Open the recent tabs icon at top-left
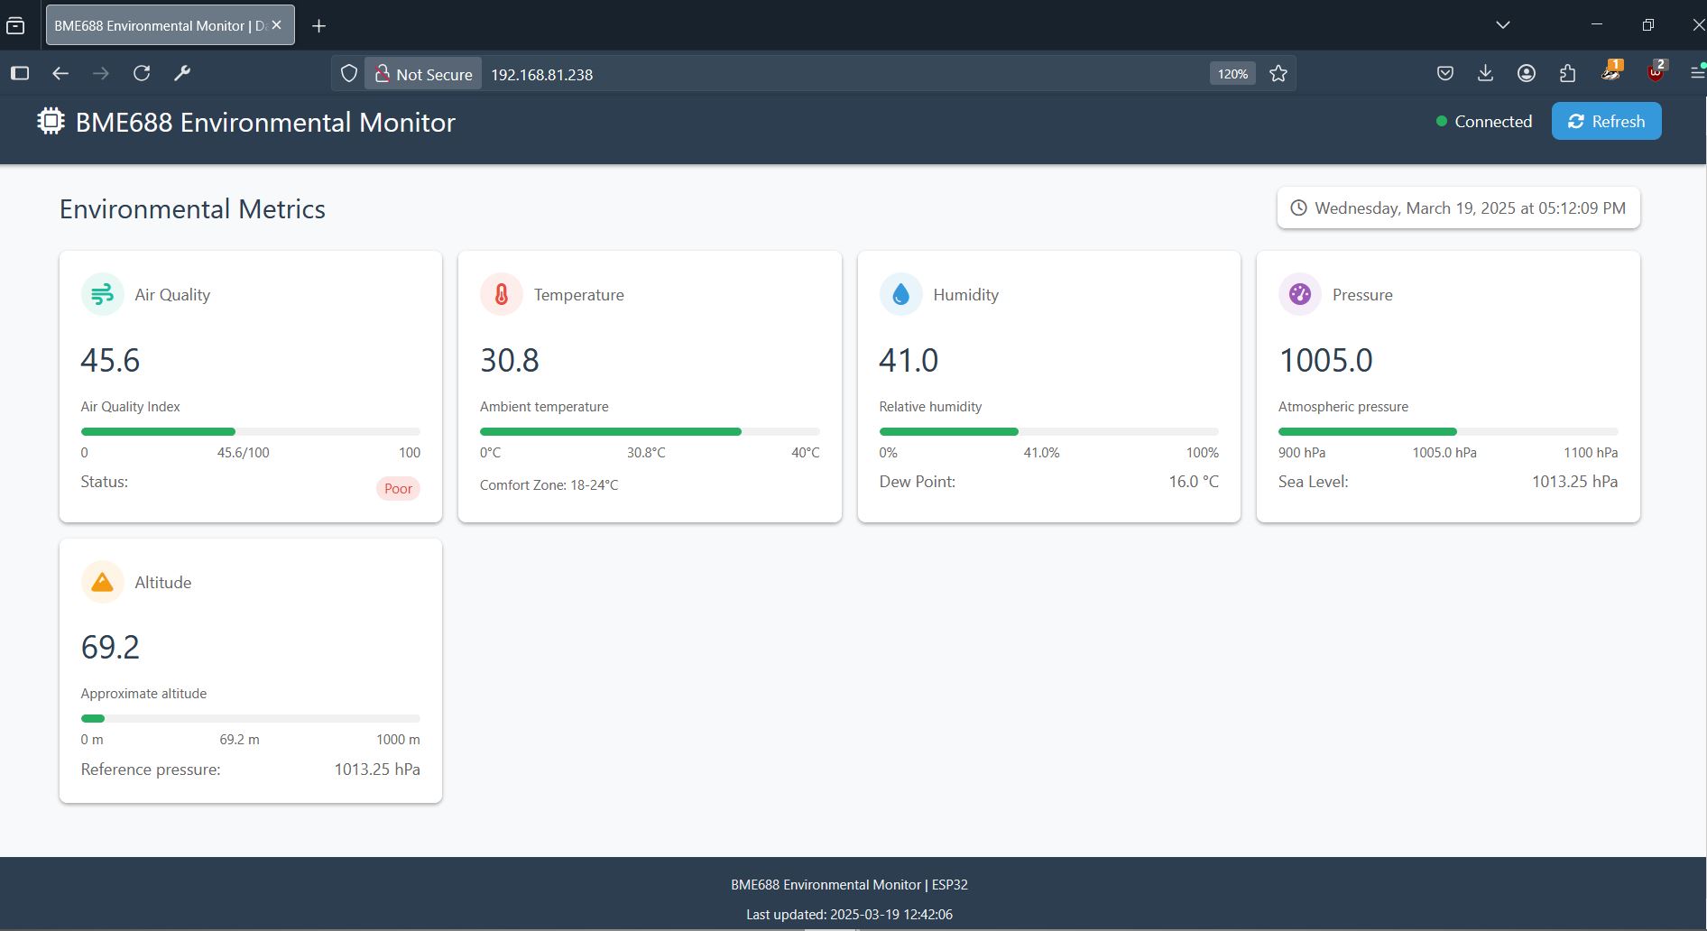 click(15, 25)
